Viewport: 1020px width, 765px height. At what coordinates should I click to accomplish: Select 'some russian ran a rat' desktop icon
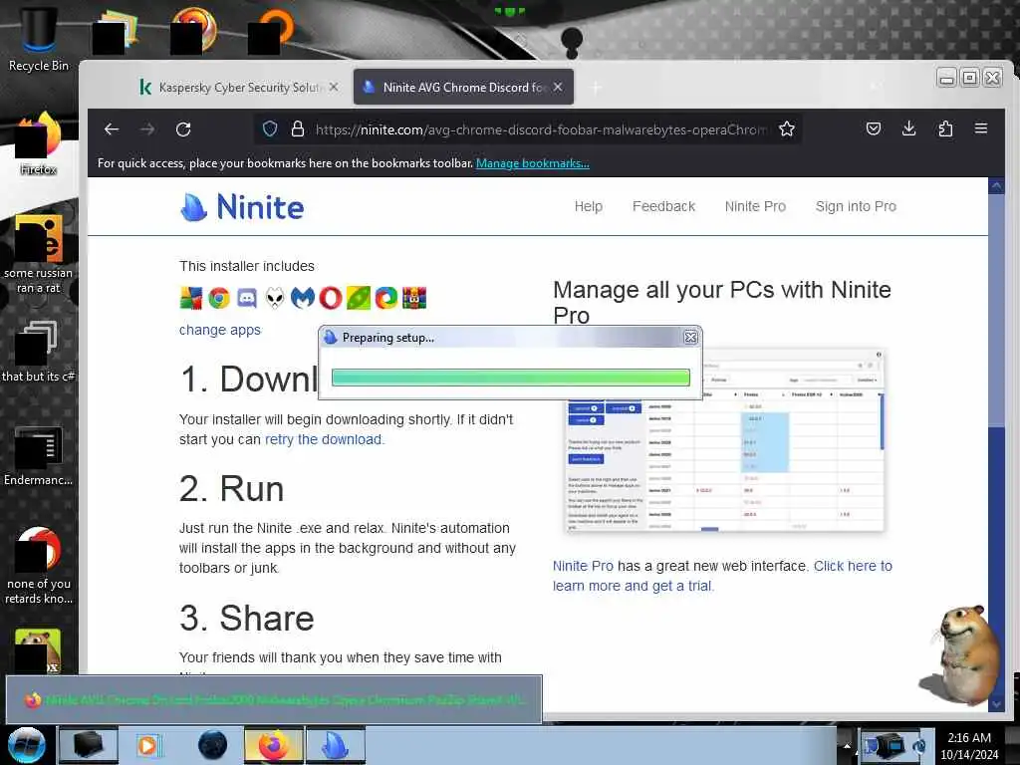(39, 254)
